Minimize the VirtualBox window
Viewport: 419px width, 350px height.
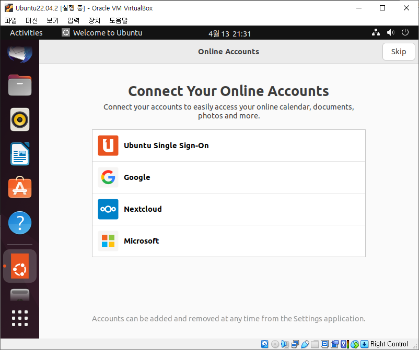point(359,8)
